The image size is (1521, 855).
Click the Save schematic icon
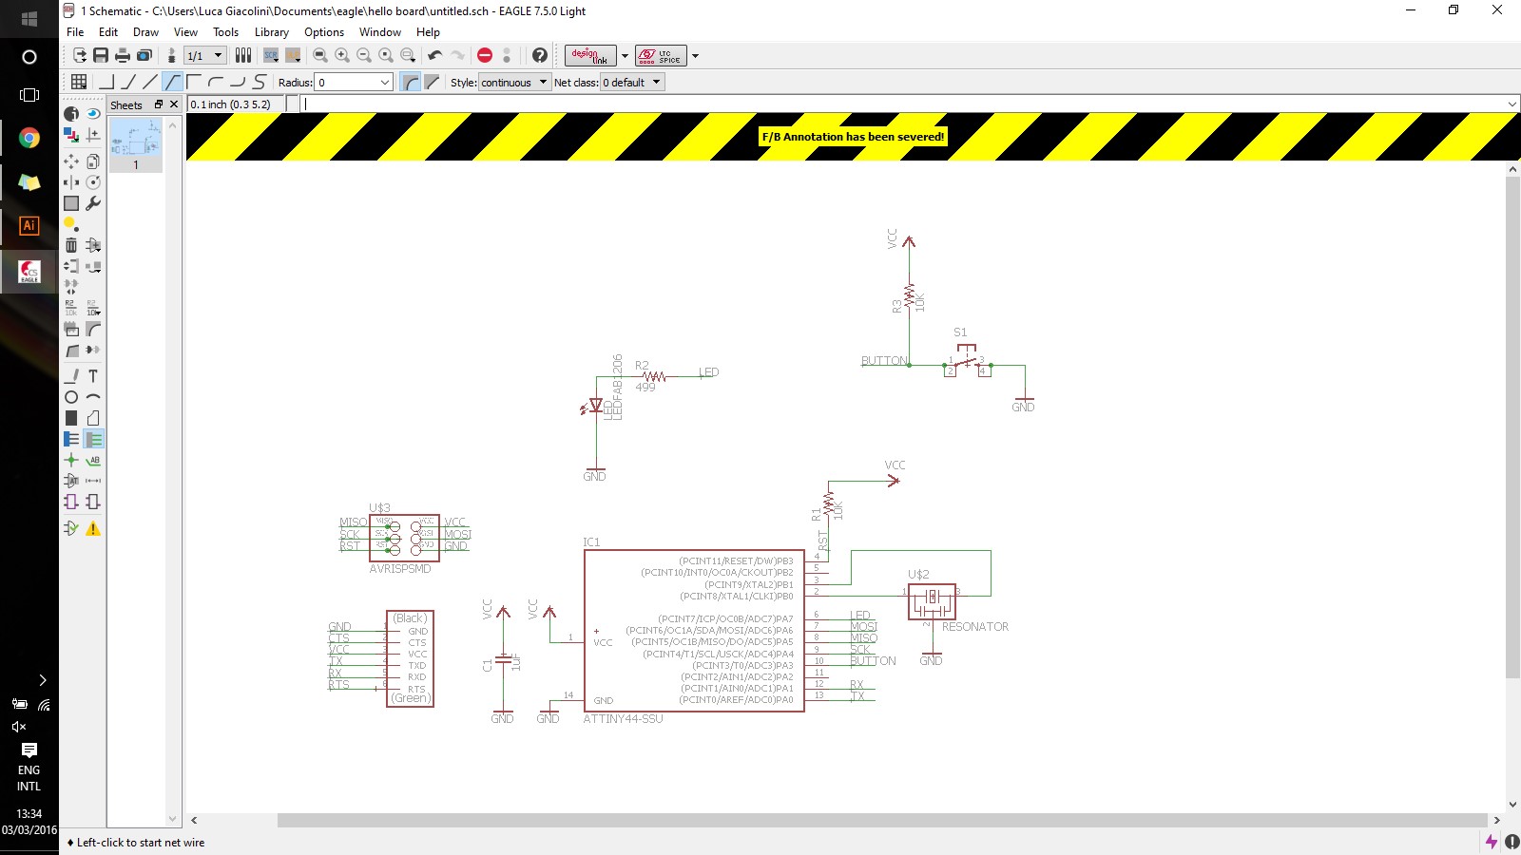pos(101,56)
